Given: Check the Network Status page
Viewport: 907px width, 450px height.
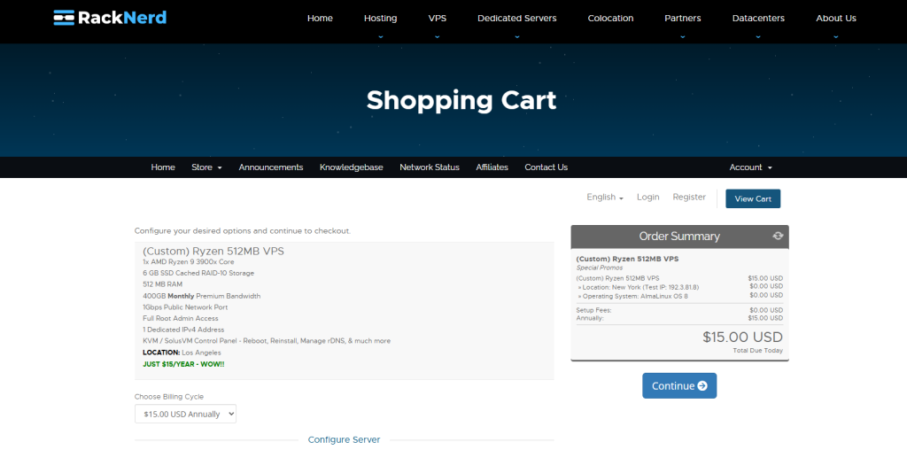Looking at the screenshot, I should click(x=430, y=167).
